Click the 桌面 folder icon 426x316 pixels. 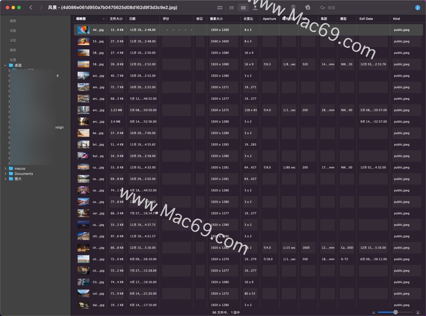point(11,65)
